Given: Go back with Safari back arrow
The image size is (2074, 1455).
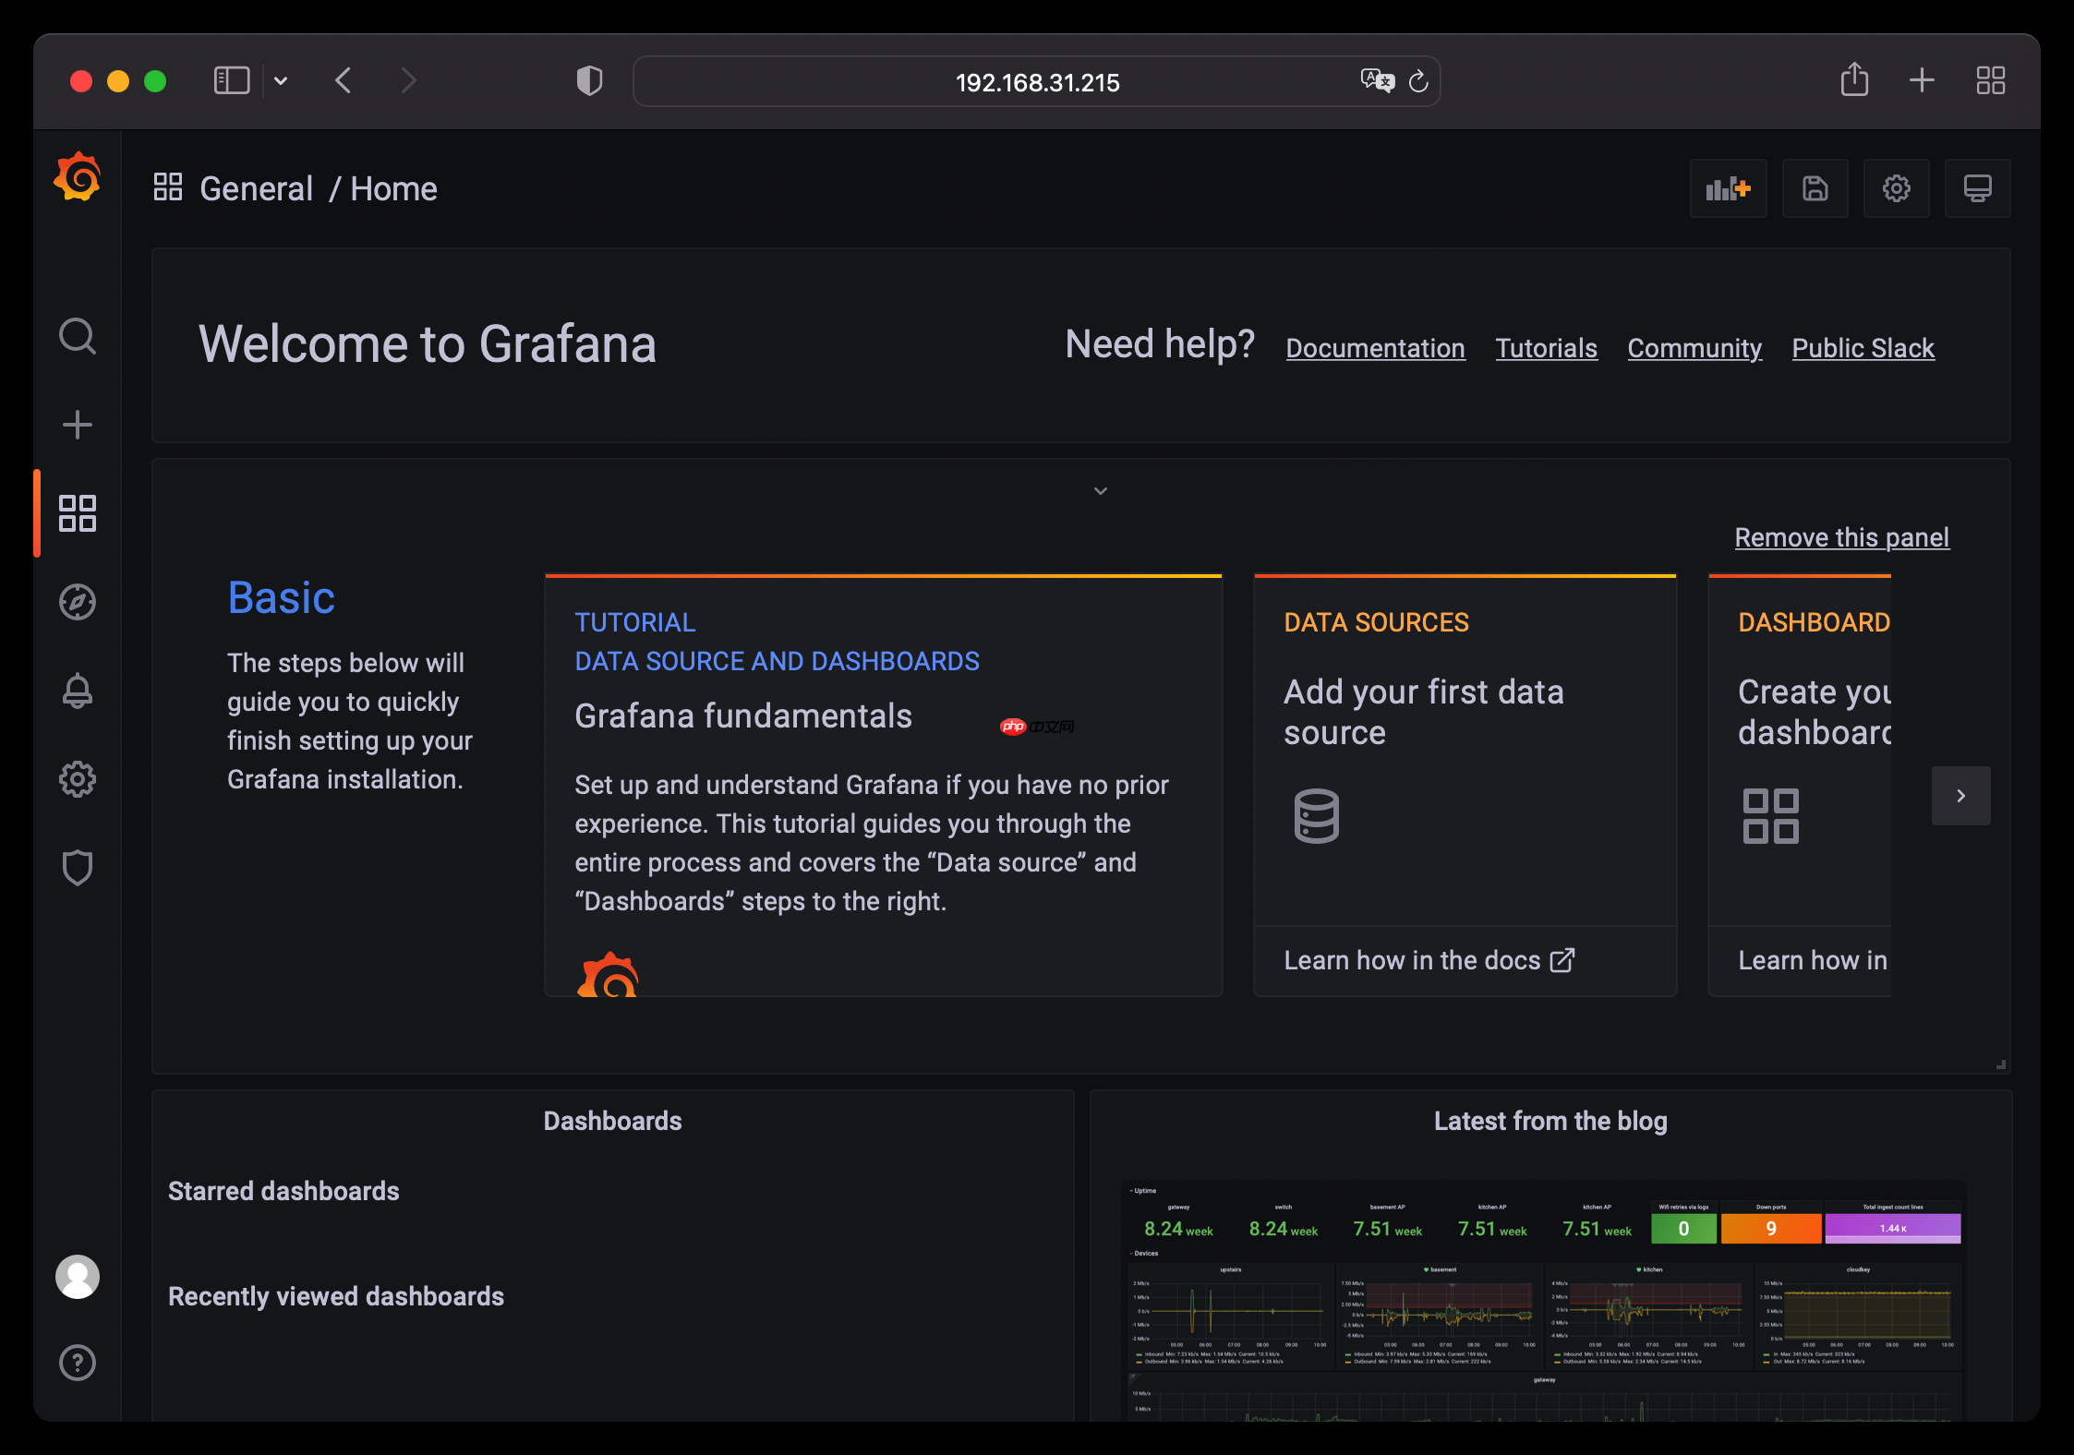Looking at the screenshot, I should (344, 81).
